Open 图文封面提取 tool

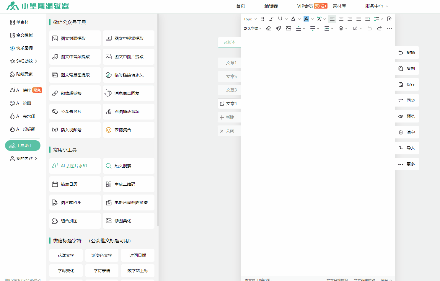[x=75, y=38]
